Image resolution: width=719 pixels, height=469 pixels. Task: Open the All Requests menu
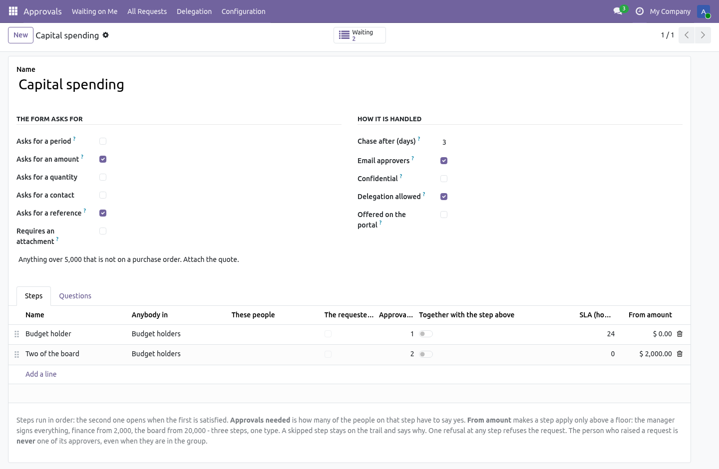click(147, 11)
